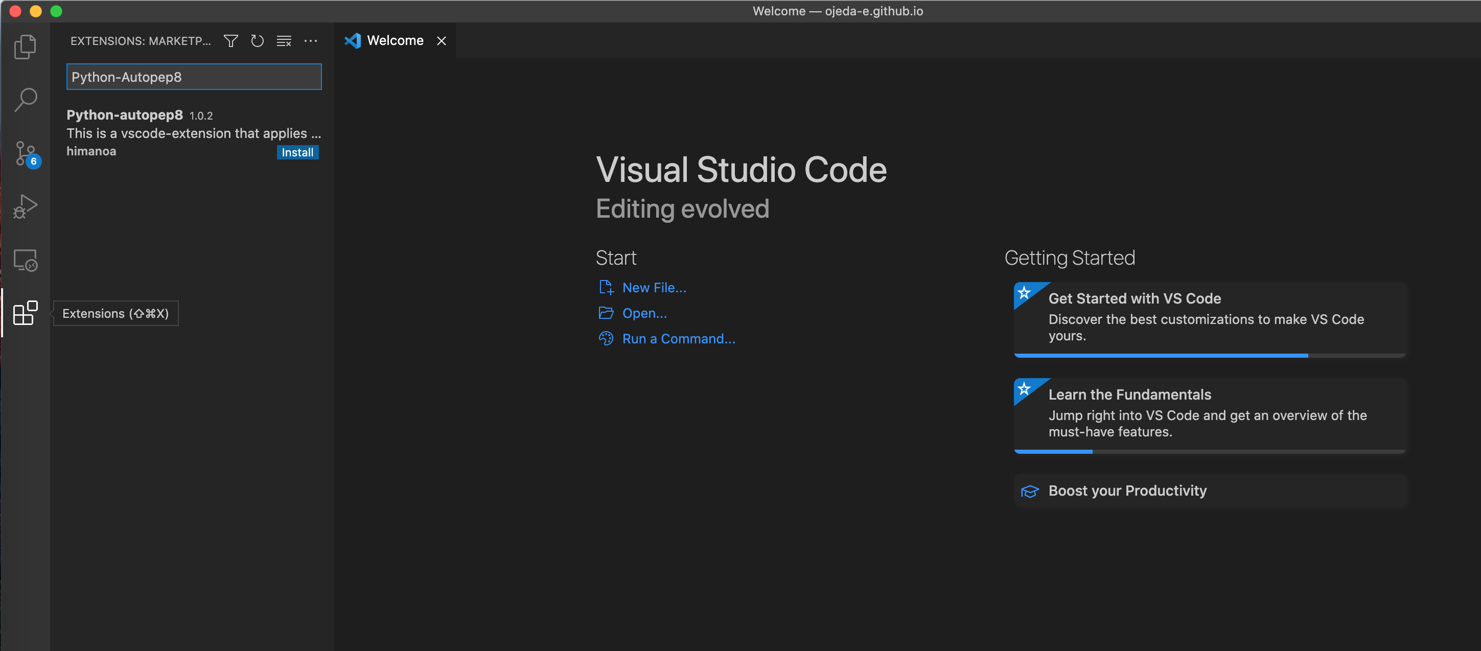Image resolution: width=1481 pixels, height=651 pixels.
Task: Click Get Started with VS Code progress bar
Action: pos(1210,356)
